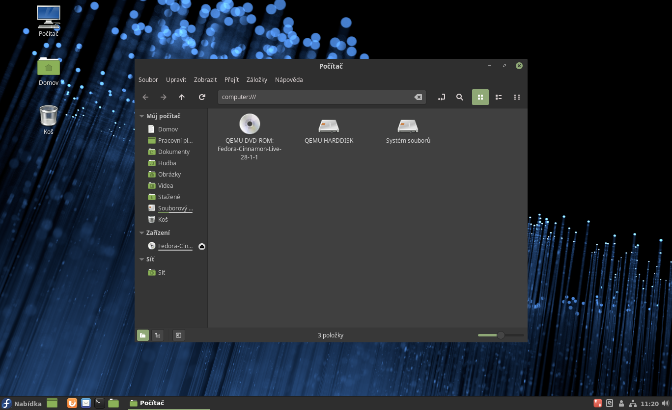Collapse the Síť section in the sidebar
The height and width of the screenshot is (410, 672).
pyautogui.click(x=142, y=259)
